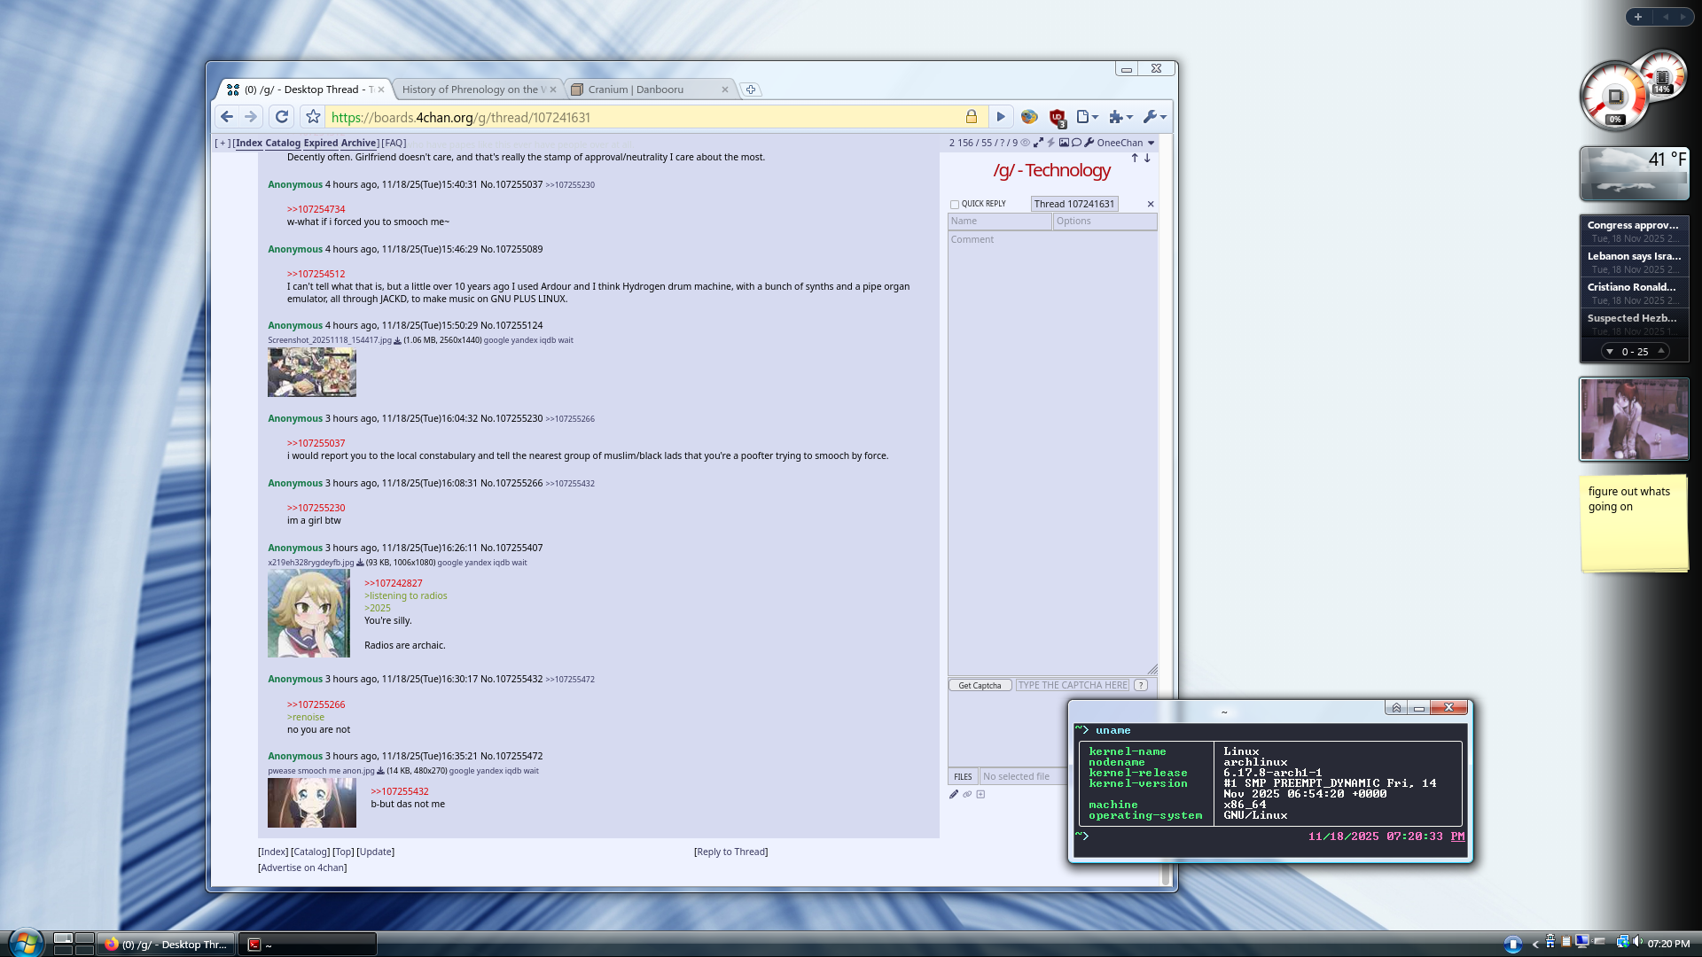Enable the Quick Reply checkbox
1702x957 pixels.
point(955,205)
